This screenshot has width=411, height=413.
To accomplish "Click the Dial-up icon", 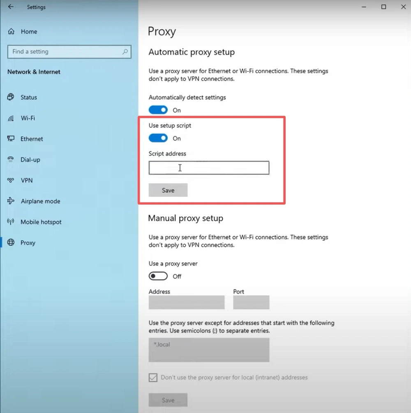I will click(x=11, y=159).
